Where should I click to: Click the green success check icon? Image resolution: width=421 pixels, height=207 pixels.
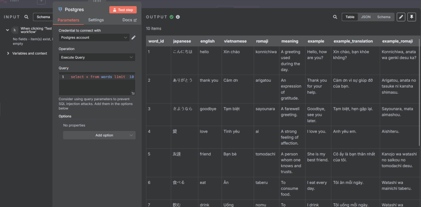[x=171, y=17]
